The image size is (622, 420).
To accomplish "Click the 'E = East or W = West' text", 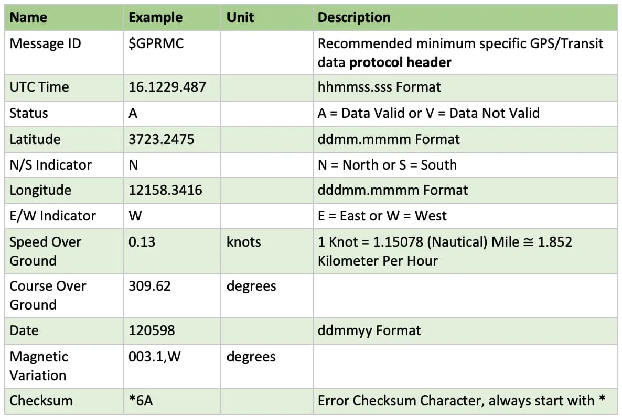I will pos(382,216).
